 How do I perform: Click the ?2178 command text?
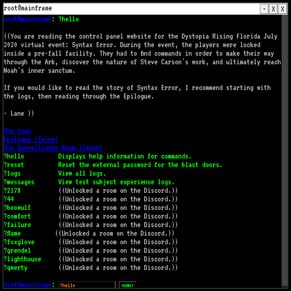point(12,191)
